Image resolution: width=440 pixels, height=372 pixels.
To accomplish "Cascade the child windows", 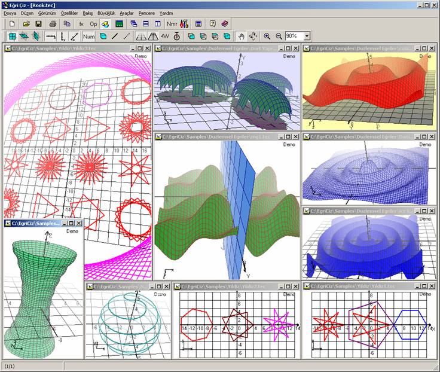I will (134, 24).
